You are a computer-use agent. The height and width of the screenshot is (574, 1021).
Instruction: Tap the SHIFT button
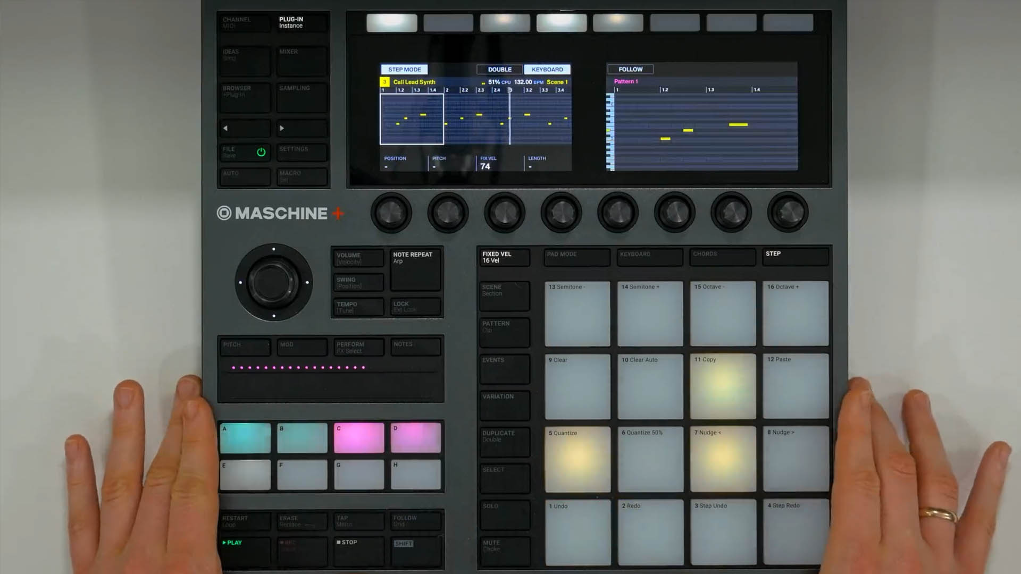pyautogui.click(x=415, y=551)
